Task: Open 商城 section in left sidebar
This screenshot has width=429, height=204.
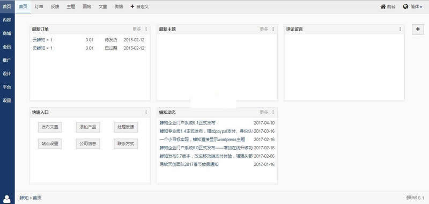Action: coord(7,33)
